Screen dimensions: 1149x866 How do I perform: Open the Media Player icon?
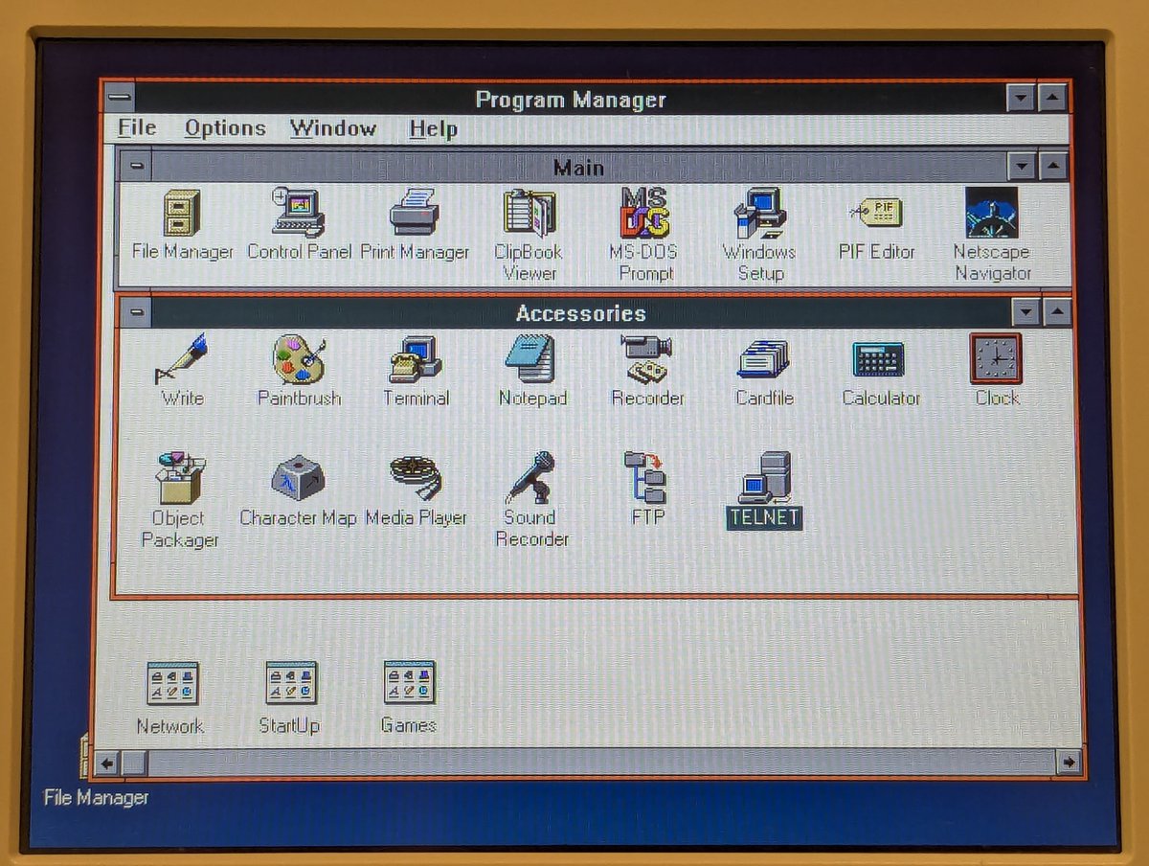point(416,478)
